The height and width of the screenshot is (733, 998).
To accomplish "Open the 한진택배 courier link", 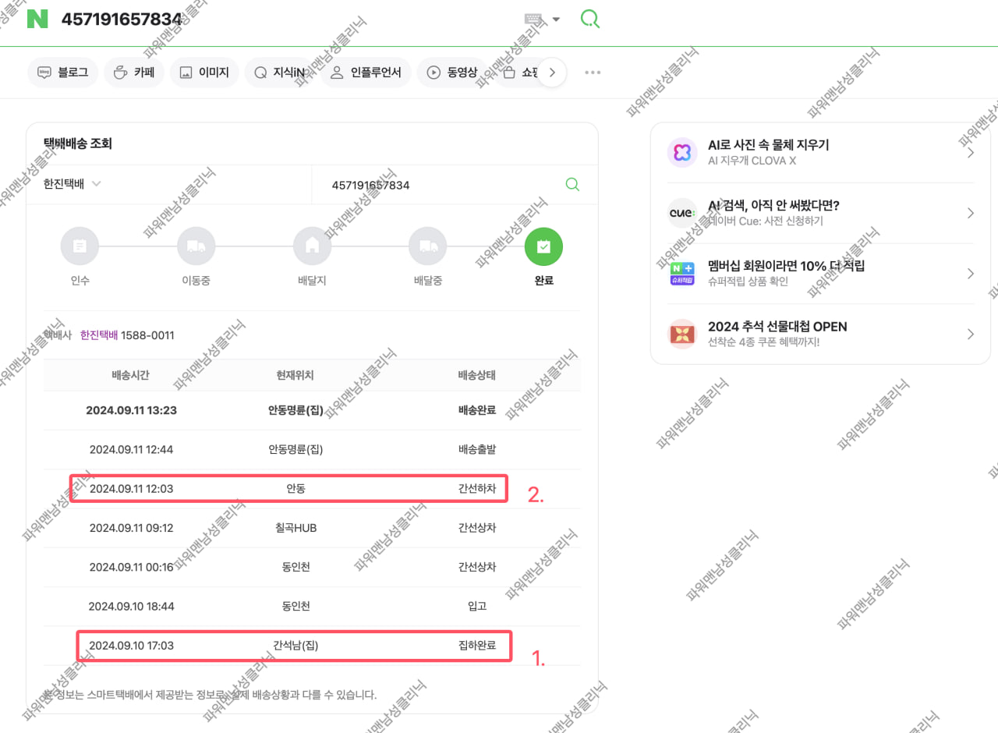I will point(98,335).
